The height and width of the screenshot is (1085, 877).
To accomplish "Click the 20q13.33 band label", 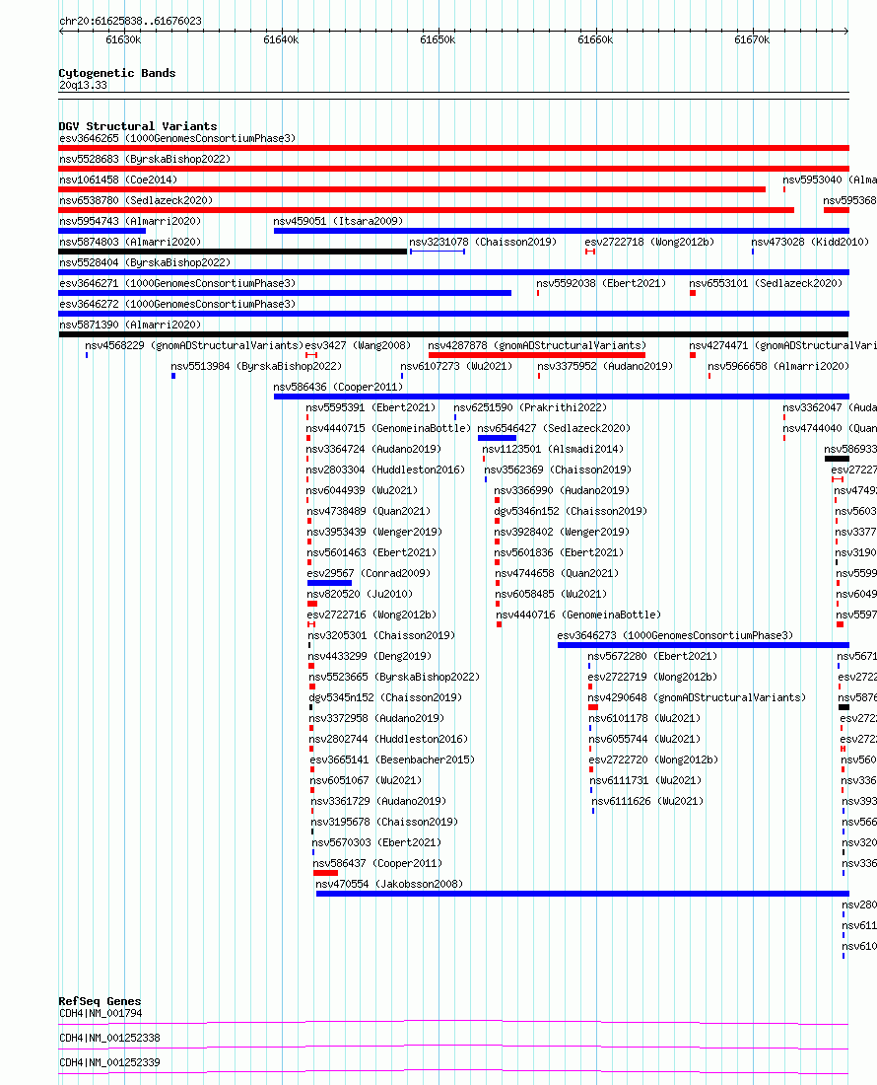I will [83, 85].
